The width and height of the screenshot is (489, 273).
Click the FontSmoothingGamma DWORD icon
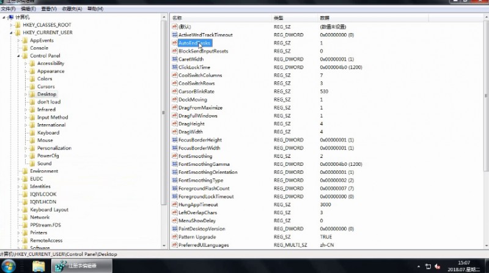(175, 164)
